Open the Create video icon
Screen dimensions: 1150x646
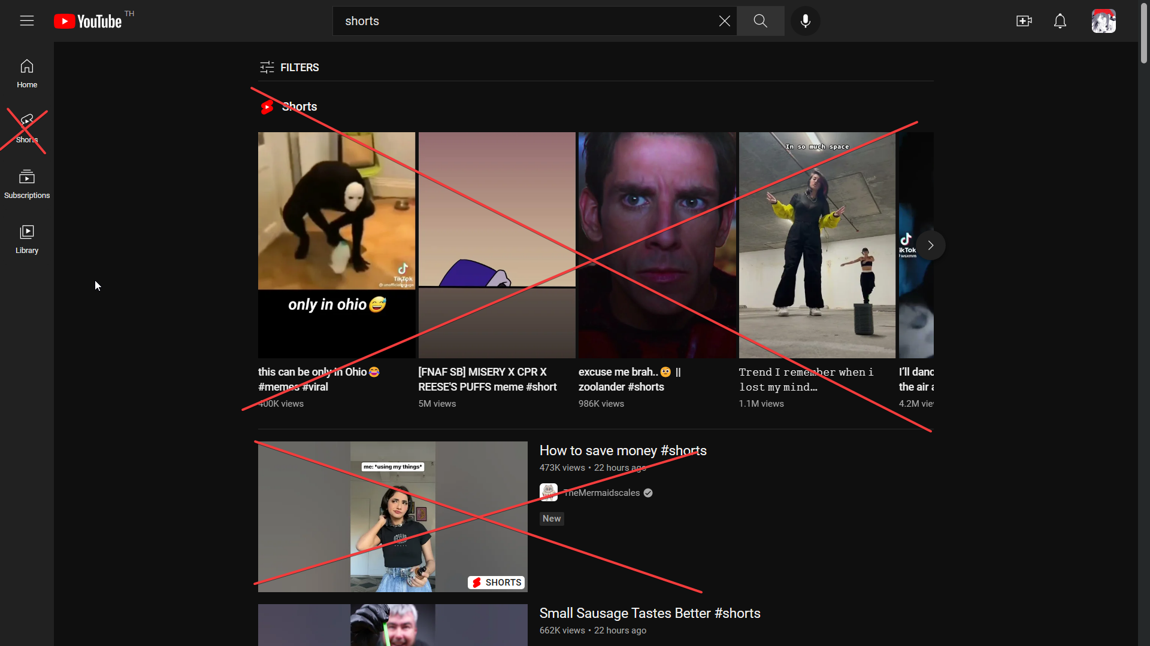click(1024, 21)
